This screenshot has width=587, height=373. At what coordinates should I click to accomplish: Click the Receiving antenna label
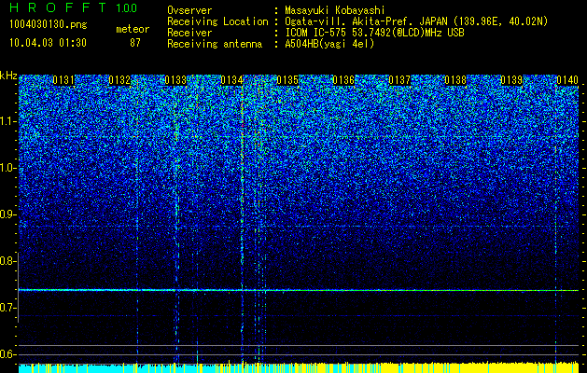pyautogui.click(x=215, y=44)
